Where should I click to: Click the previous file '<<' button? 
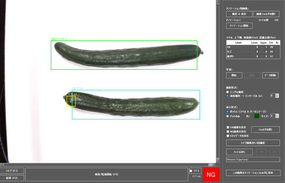click(x=261, y=152)
